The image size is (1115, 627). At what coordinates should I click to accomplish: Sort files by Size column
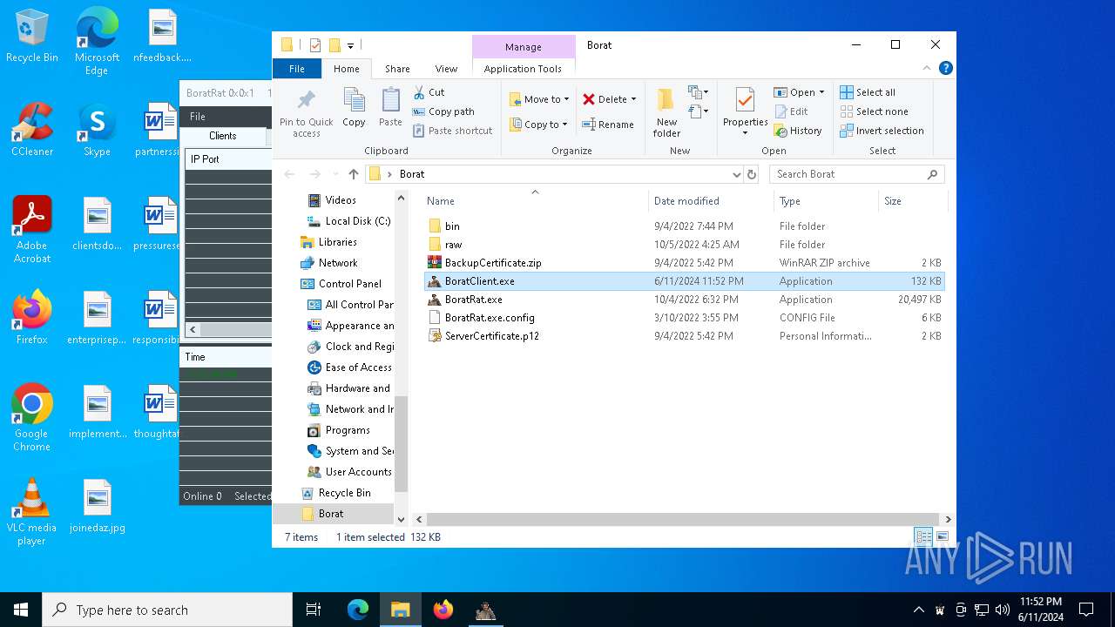click(912, 201)
